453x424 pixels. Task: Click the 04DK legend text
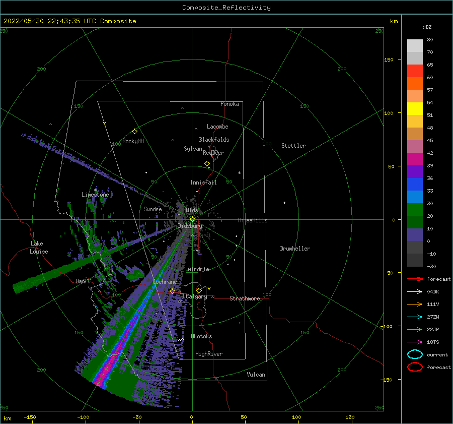coord(433,291)
